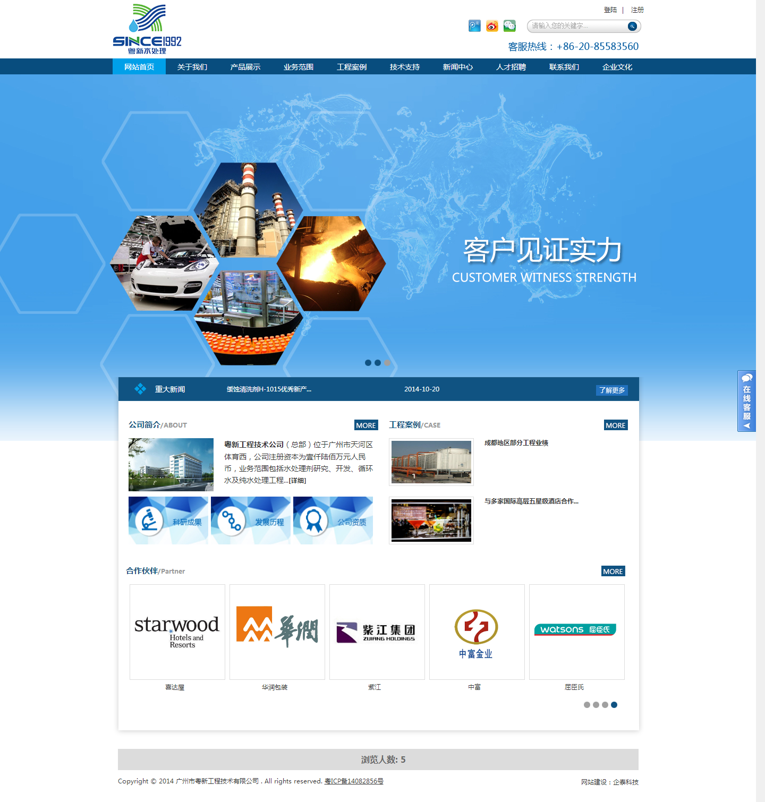
Task: Select the second partner pagination dot
Action: point(596,705)
